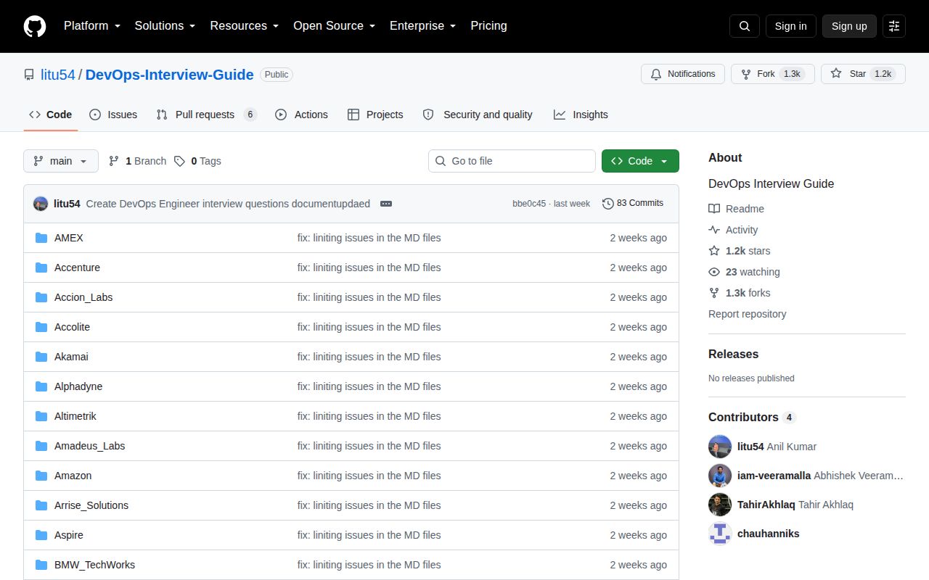Viewport: 929px width, 580px height.
Task: Click the Go to file search field
Action: tap(512, 161)
